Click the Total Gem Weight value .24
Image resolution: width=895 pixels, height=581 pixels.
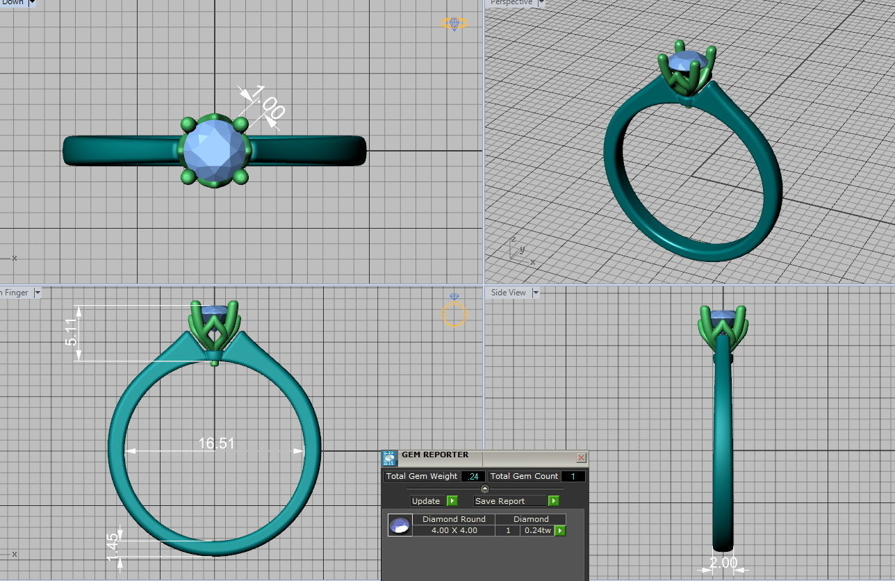click(473, 476)
